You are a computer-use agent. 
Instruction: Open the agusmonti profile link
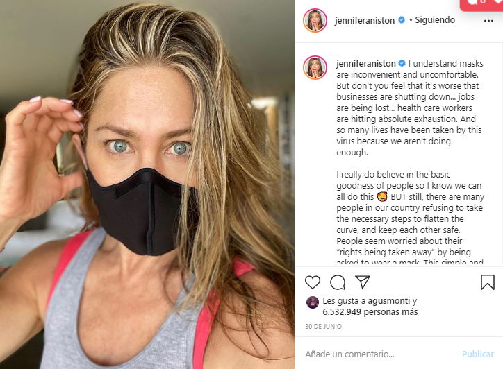click(x=389, y=301)
